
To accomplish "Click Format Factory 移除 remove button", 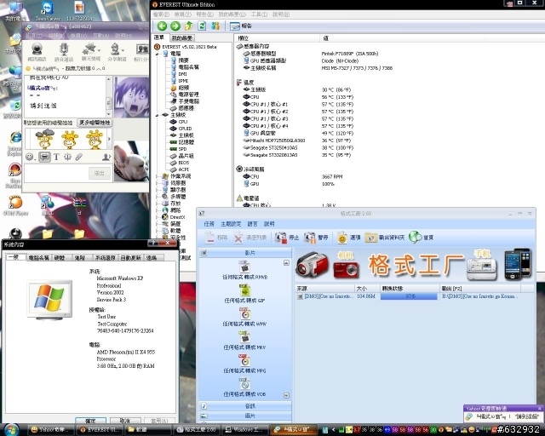I will [x=215, y=238].
